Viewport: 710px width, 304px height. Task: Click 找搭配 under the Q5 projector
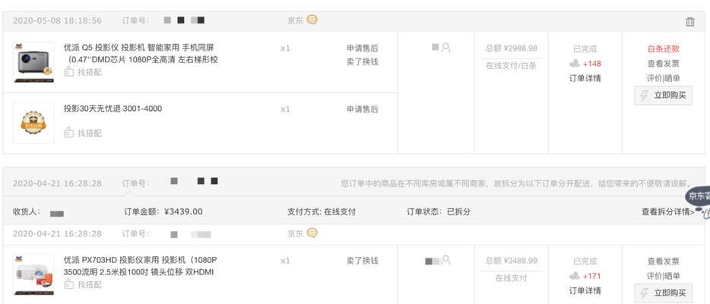[83, 72]
